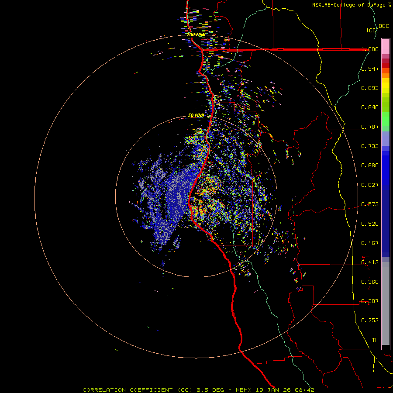Image resolution: width=393 pixels, height=393 pixels.
Task: Pick the red swatch on the color scale
Action: [x=386, y=65]
